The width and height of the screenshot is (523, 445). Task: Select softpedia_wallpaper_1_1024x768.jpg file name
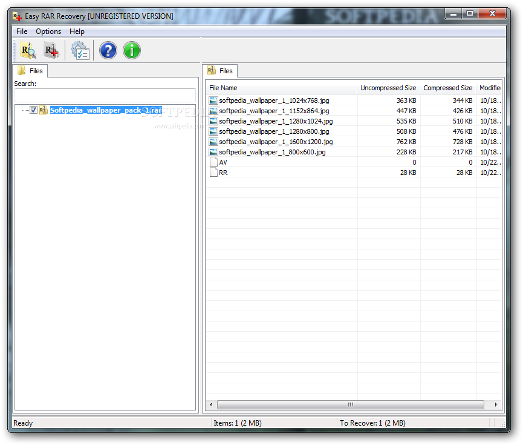click(x=274, y=101)
